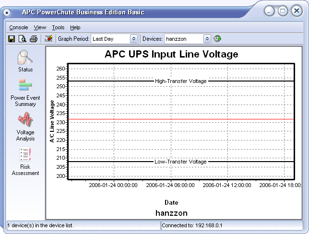309x234 pixels.
Task: Open the View menu
Action: pyautogui.click(x=40, y=27)
